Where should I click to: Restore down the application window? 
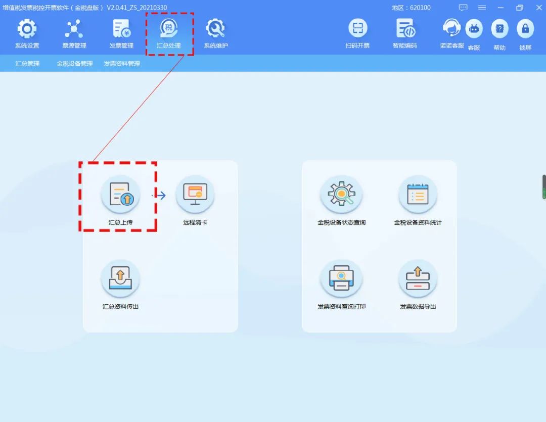click(x=520, y=7)
